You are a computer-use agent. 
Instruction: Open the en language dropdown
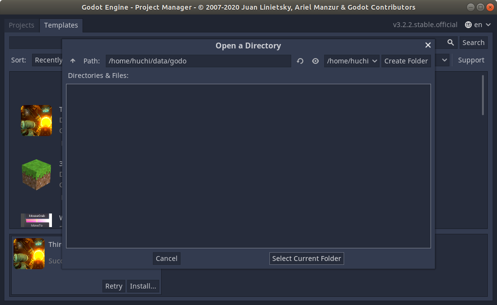coord(478,25)
